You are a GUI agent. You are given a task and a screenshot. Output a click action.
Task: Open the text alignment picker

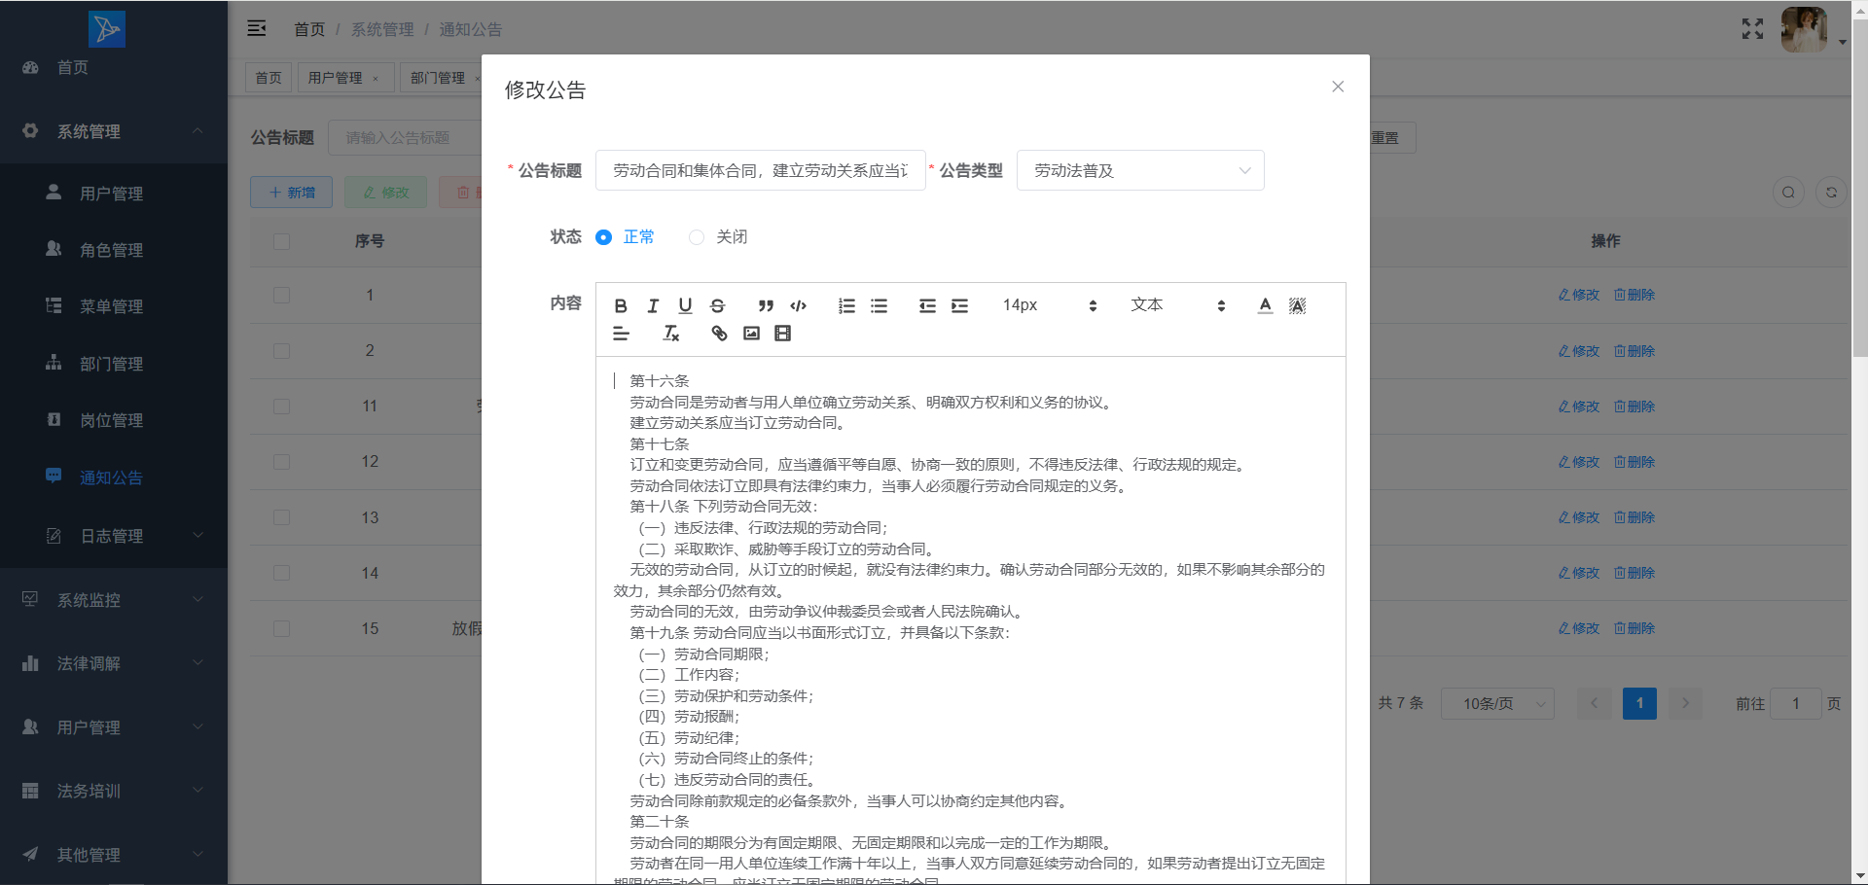621,334
